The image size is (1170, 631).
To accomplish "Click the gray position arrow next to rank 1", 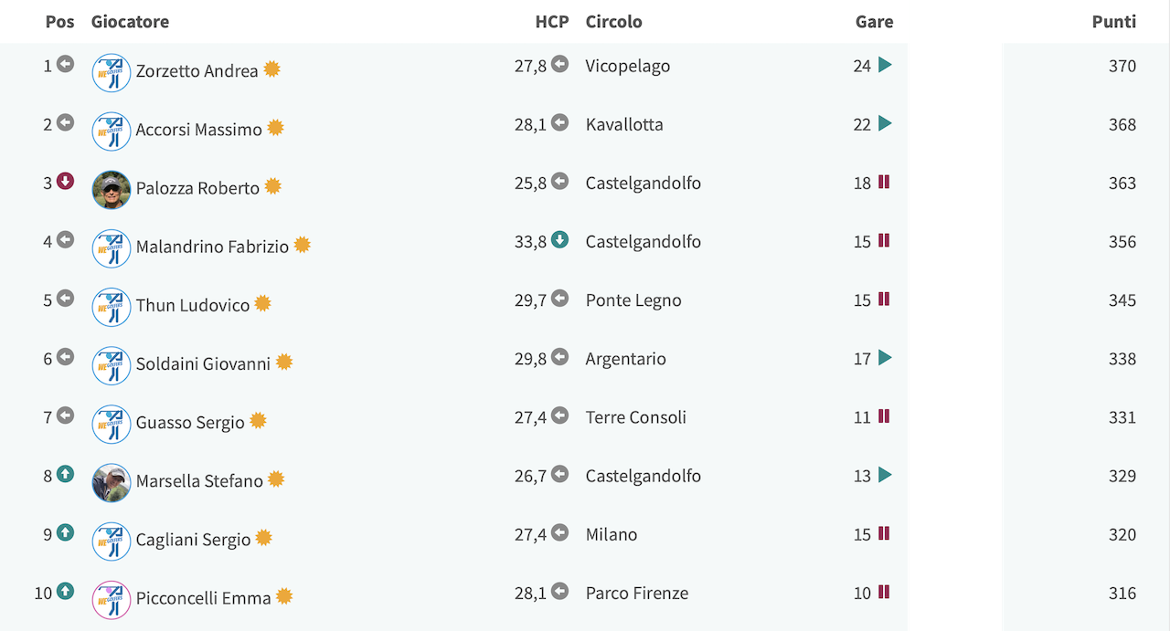I will pyautogui.click(x=65, y=64).
